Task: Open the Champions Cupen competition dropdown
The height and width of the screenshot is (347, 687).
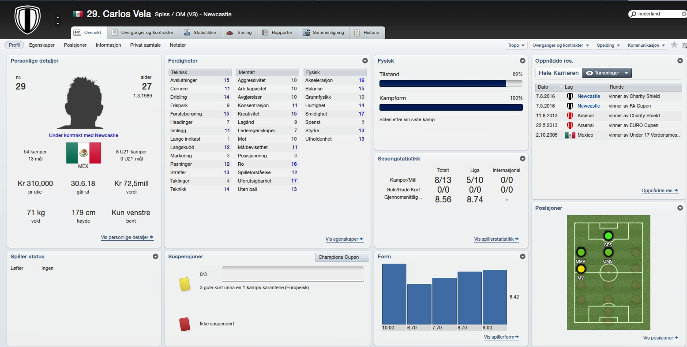Action: pos(342,257)
